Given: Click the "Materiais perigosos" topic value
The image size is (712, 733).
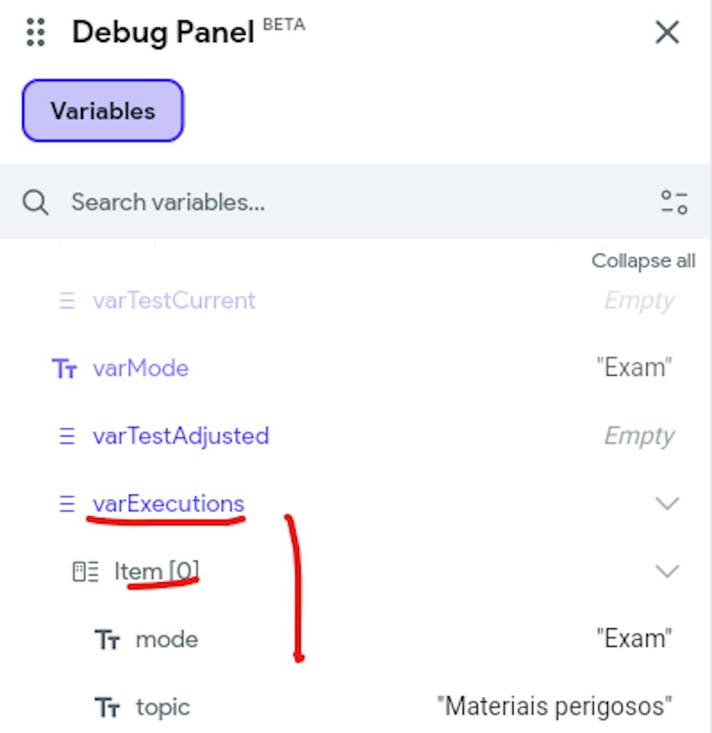Looking at the screenshot, I should (554, 707).
